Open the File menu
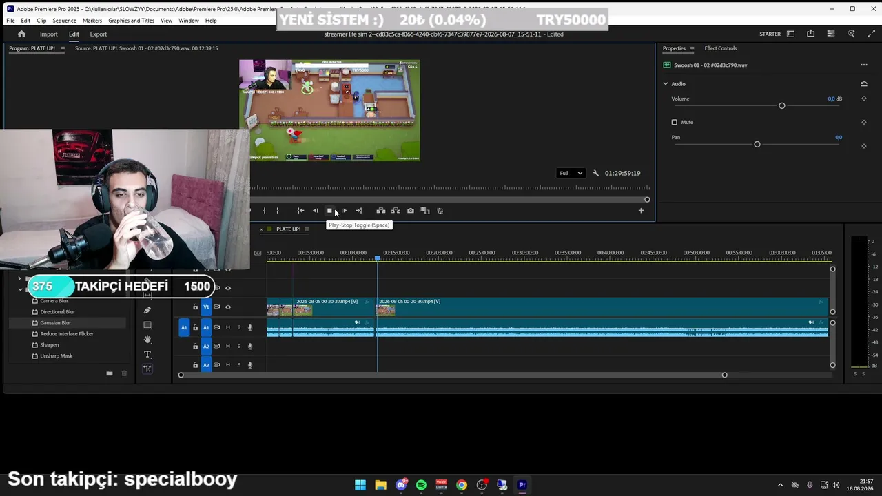The image size is (882, 496). point(11,21)
